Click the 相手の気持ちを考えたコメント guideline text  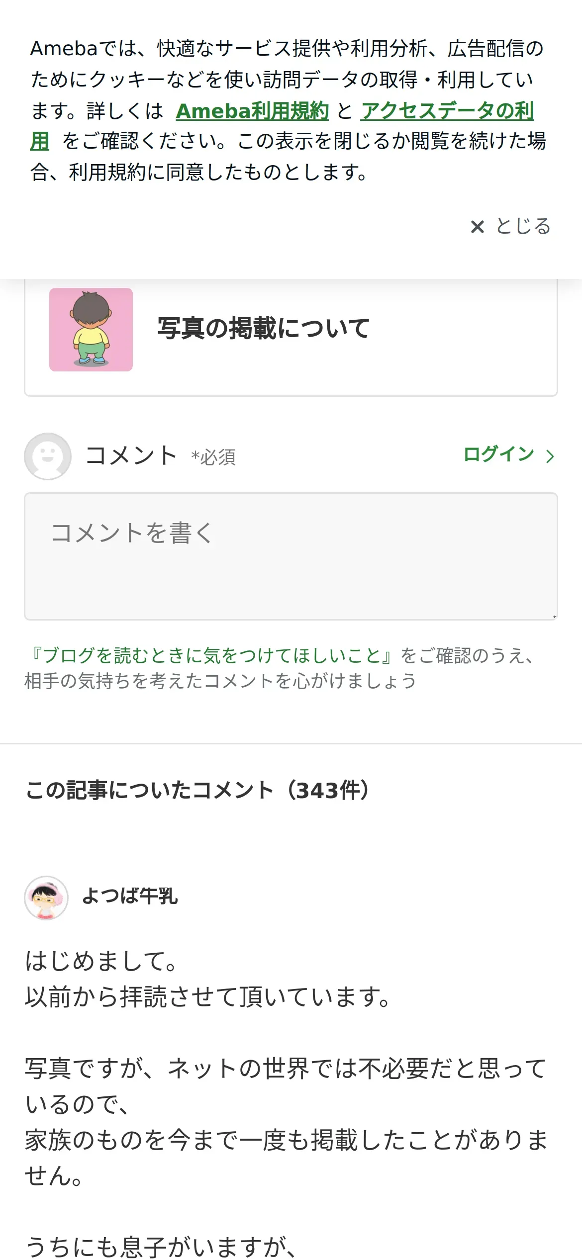[220, 681]
